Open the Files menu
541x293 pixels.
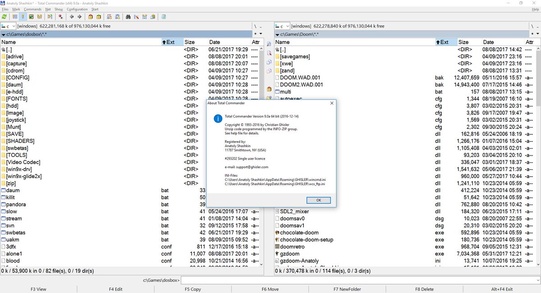click(x=5, y=9)
